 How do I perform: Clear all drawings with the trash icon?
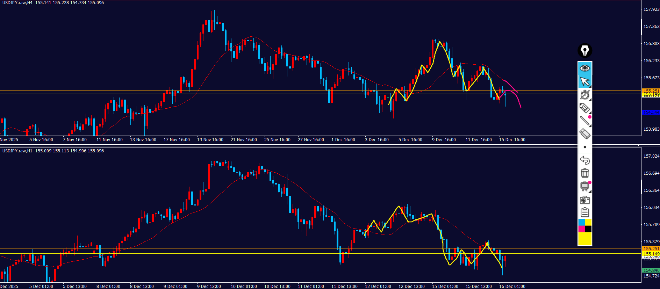pos(584,173)
